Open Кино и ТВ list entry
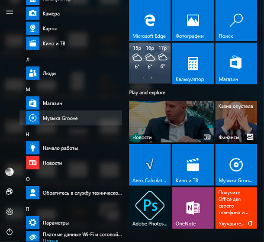This screenshot has height=242, width=264. coord(71,43)
